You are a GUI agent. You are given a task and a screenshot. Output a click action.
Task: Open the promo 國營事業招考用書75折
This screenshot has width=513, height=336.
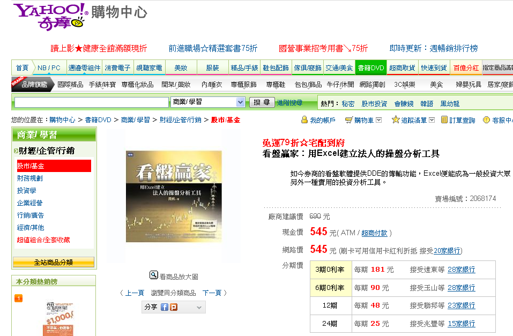coord(323,48)
